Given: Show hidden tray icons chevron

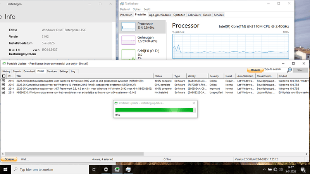Looking at the screenshot, I should tap(264, 169).
